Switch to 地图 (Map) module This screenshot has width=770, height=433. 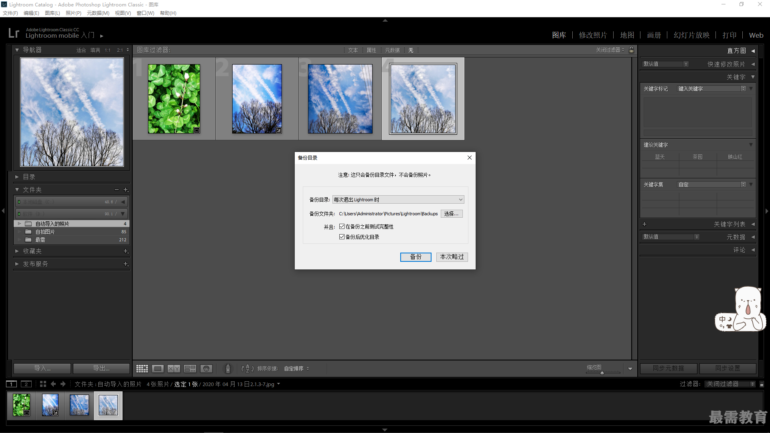pos(627,35)
